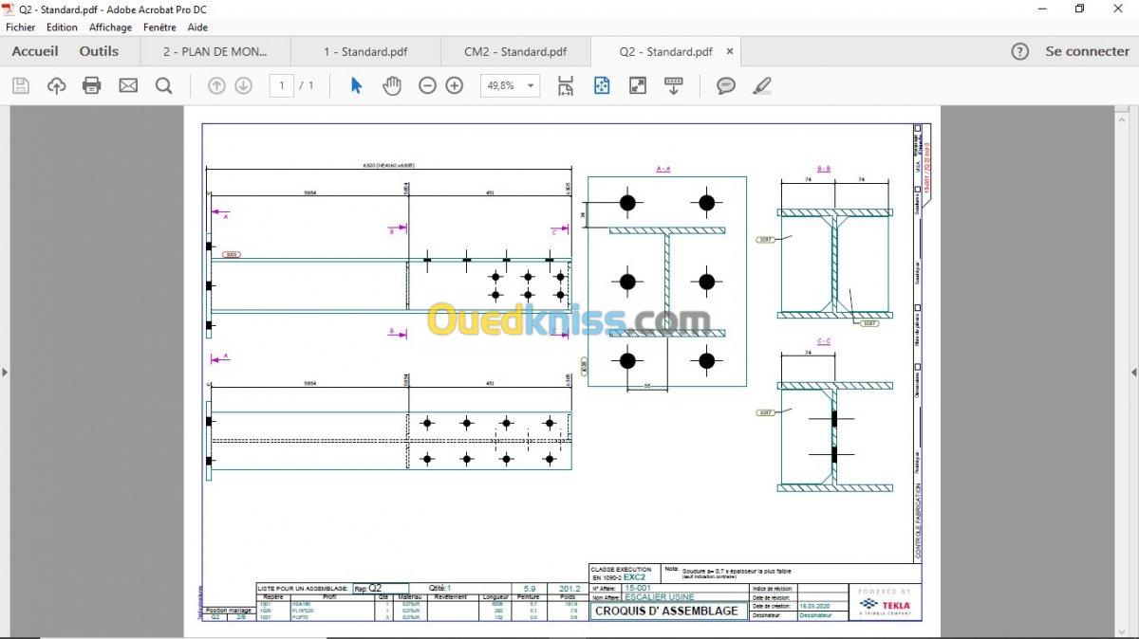1139x639 pixels.
Task: Expand the right tools pane
Action: (1133, 372)
